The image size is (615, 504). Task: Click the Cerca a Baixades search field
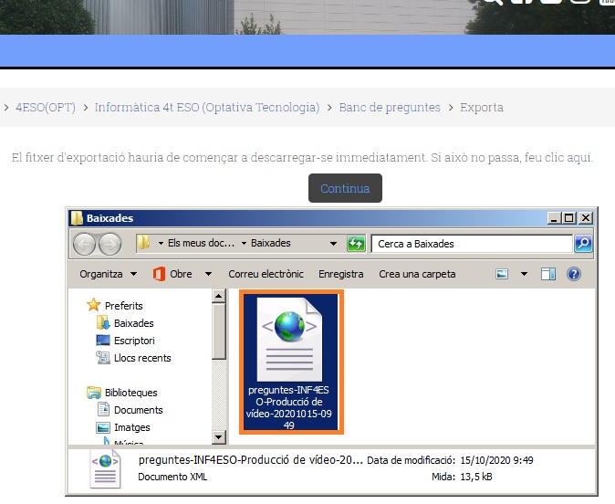pos(472,244)
